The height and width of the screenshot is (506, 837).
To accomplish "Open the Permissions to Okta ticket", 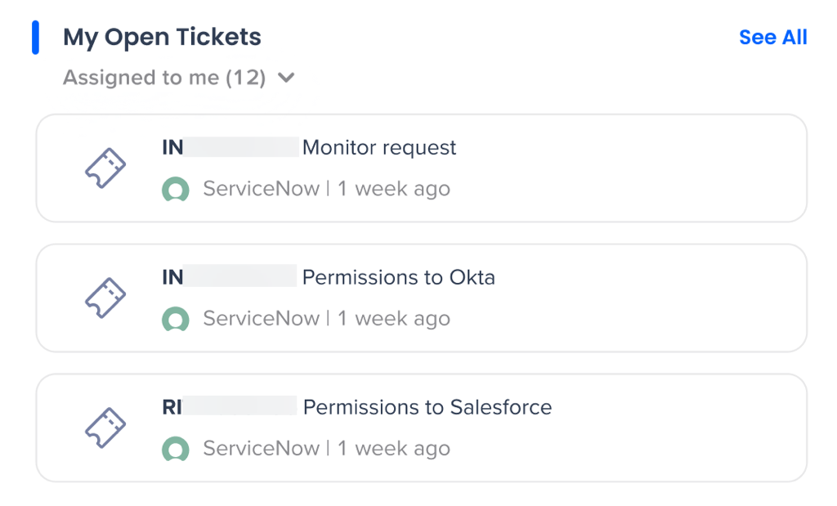I will (398, 278).
